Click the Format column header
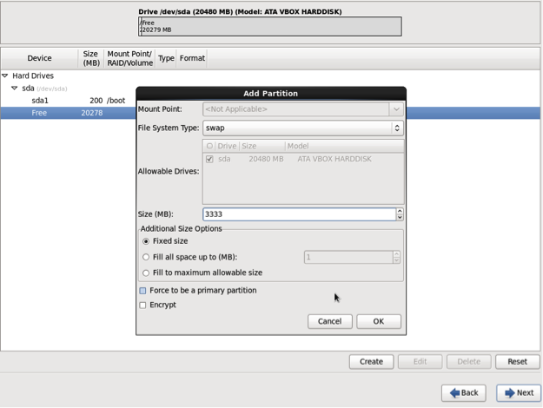 tap(192, 58)
